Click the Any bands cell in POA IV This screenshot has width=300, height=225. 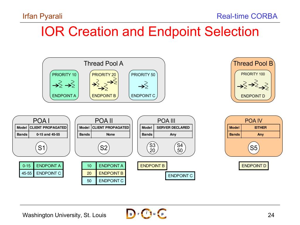(260, 134)
